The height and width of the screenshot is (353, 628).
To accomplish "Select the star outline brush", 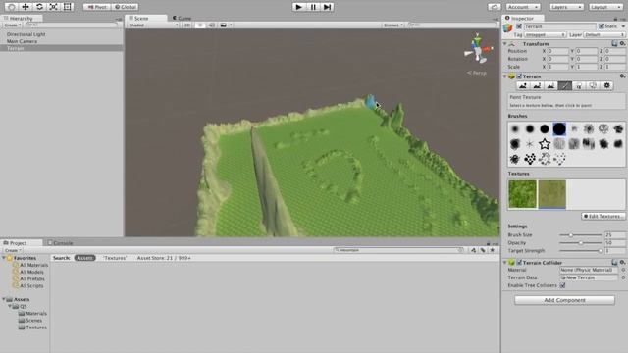I will pyautogui.click(x=545, y=144).
